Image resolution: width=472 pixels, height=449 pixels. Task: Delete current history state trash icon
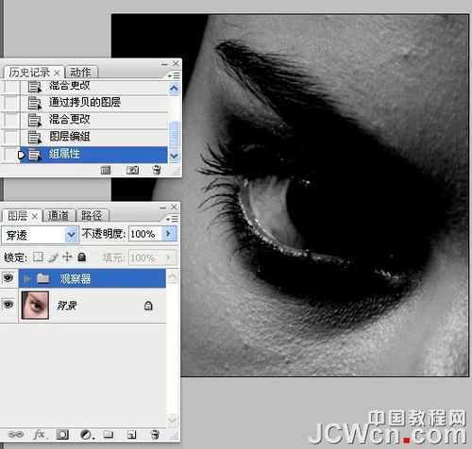[157, 170]
